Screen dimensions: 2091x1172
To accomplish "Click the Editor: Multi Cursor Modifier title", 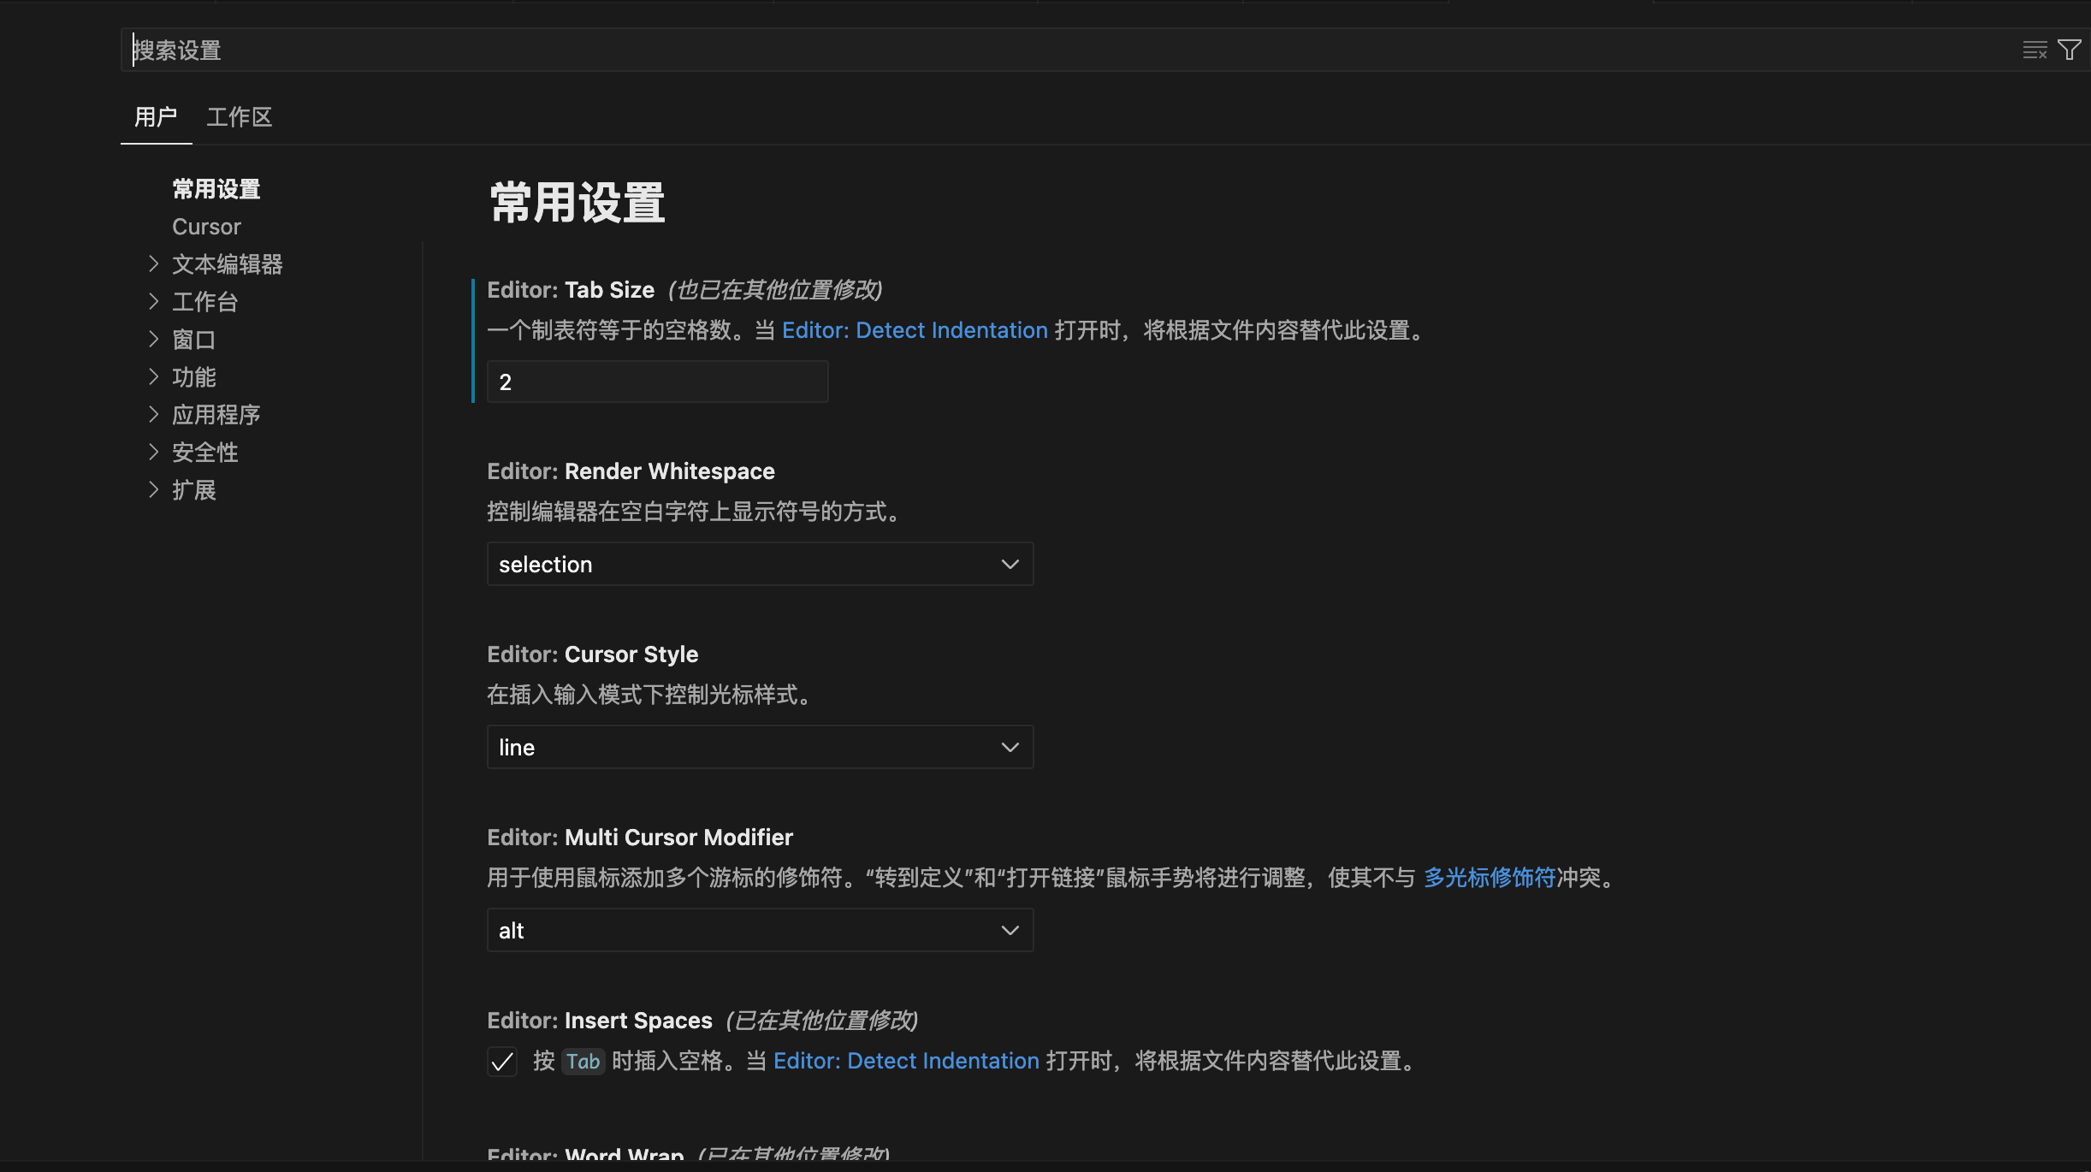I will pyautogui.click(x=640, y=838).
